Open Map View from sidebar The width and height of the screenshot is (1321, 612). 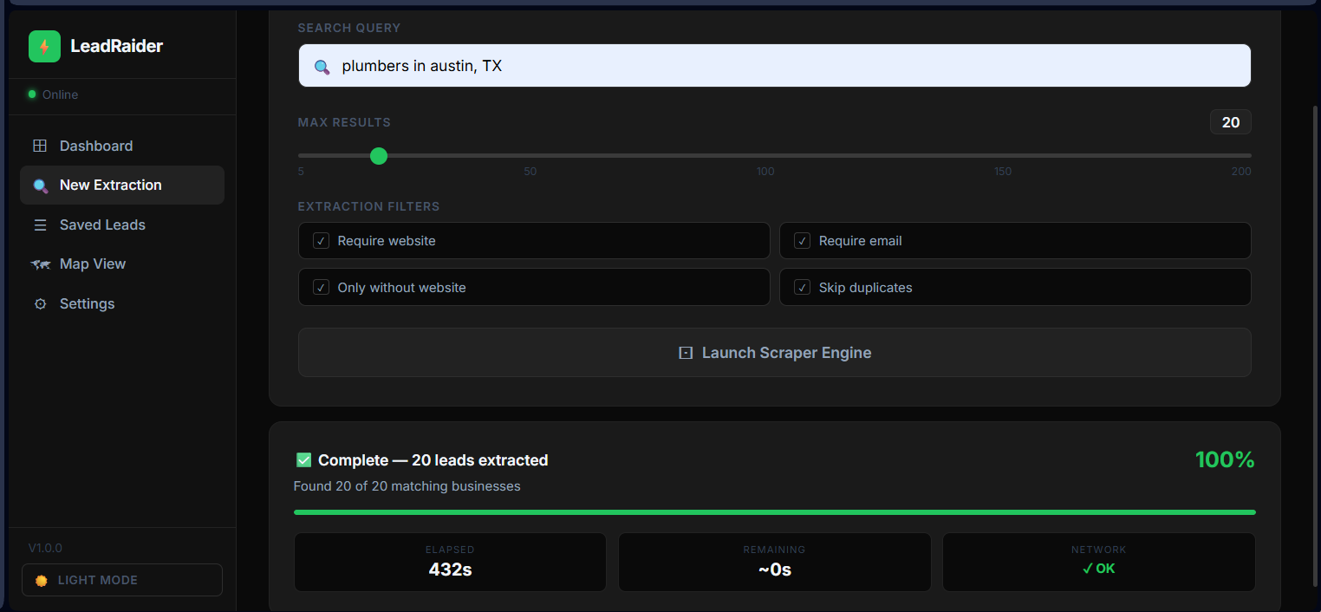click(x=93, y=264)
